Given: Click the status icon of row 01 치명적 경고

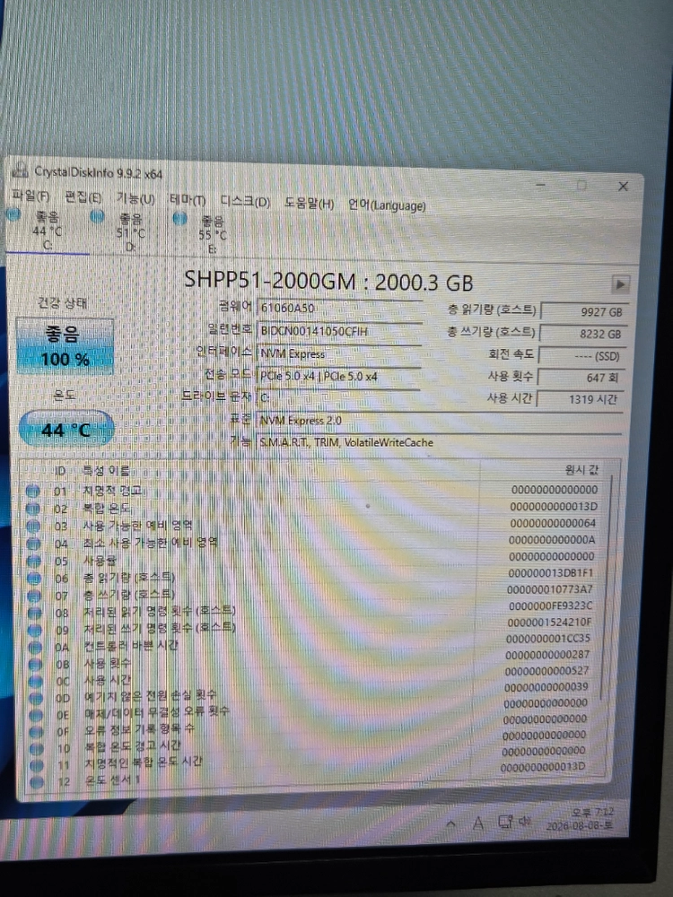Looking at the screenshot, I should 32,491.
